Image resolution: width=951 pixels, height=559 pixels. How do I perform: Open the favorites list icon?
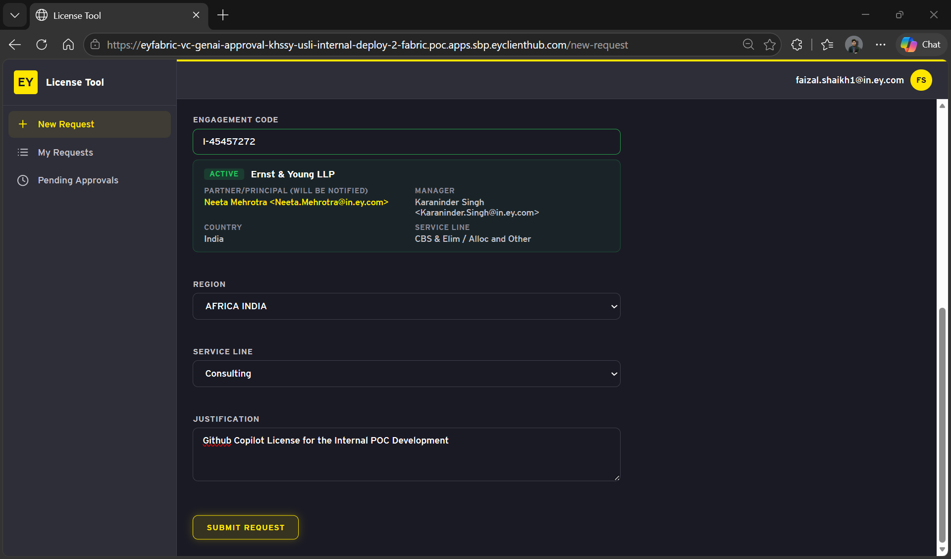(827, 45)
